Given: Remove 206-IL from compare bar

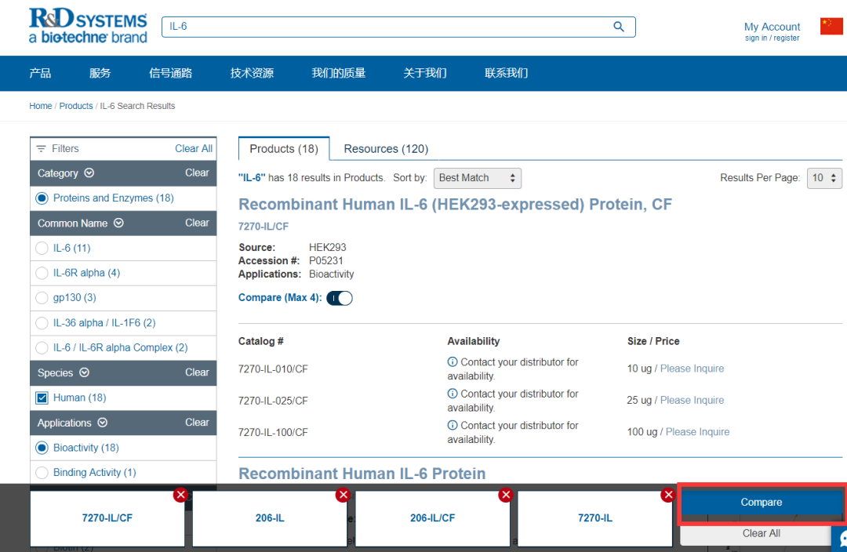Looking at the screenshot, I should [x=343, y=495].
